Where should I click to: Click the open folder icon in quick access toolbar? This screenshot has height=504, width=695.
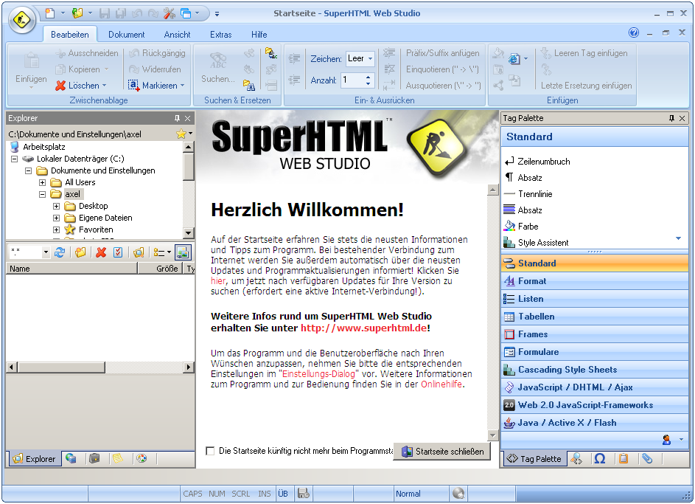coord(77,14)
